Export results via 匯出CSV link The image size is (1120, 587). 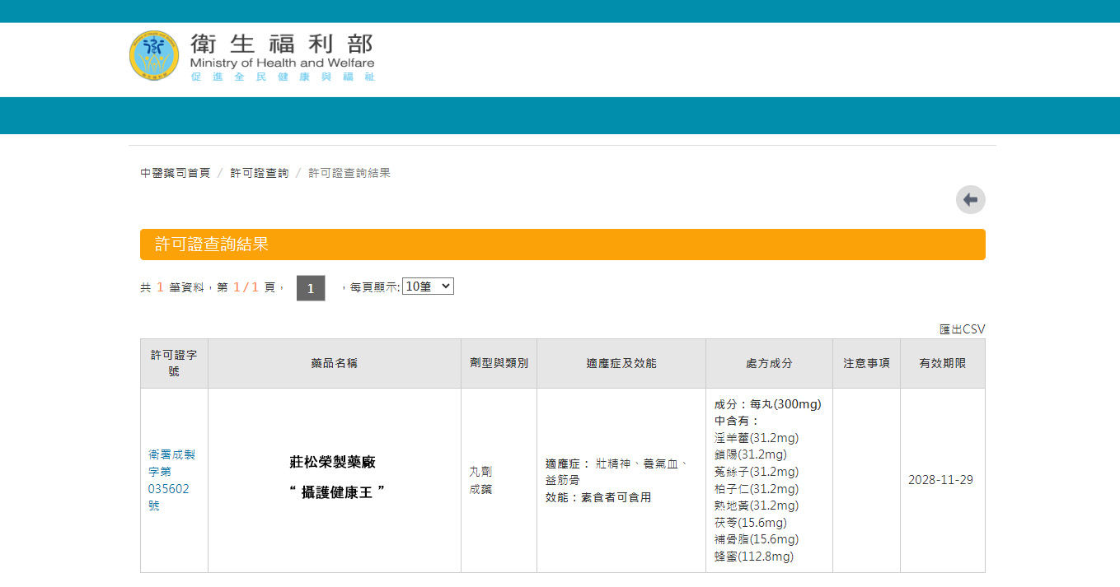tap(963, 329)
